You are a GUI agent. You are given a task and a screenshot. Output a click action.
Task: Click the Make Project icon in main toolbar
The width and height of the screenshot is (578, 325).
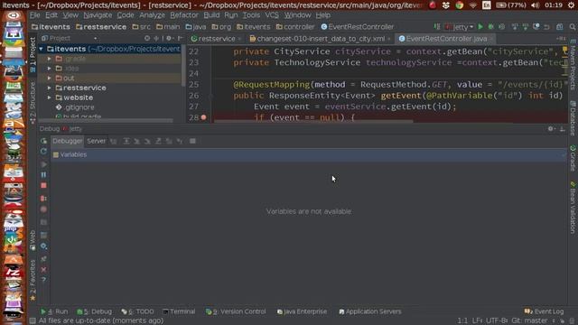pos(437,26)
